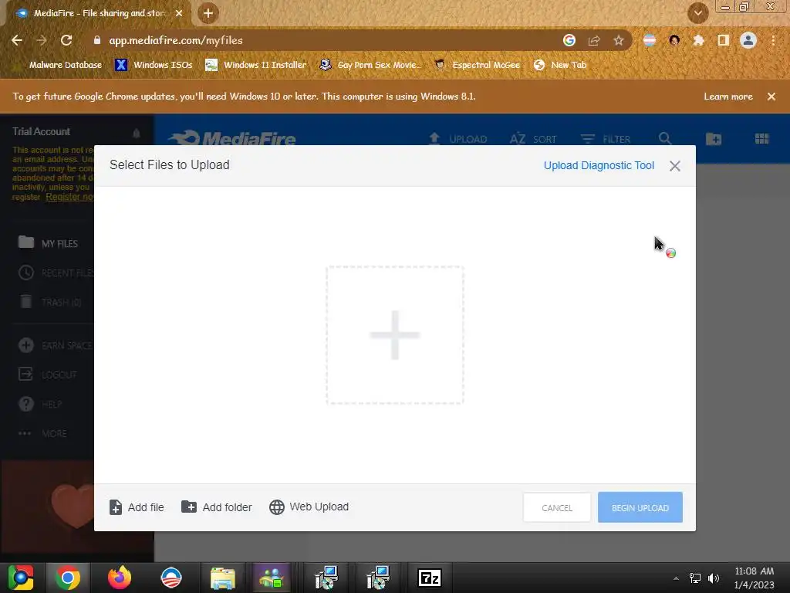Image resolution: width=790 pixels, height=593 pixels.
Task: Click the Begin Upload button
Action: click(640, 507)
